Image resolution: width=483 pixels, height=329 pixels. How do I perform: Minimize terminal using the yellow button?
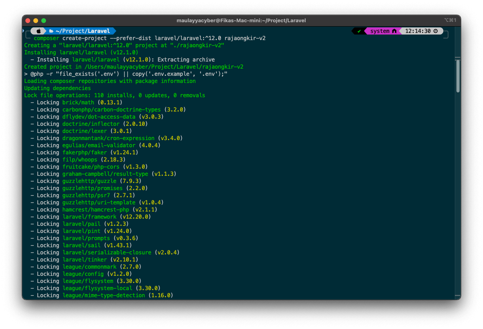36,20
